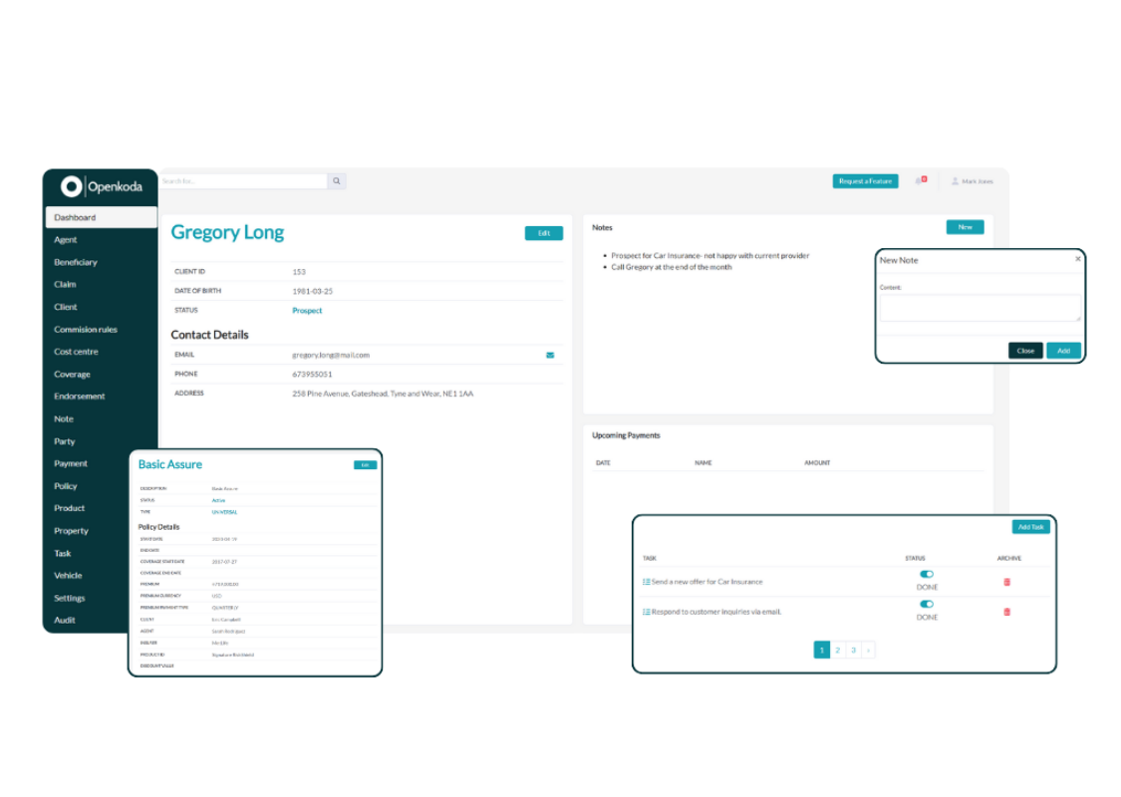Click the Edit button for Gregory Long
1121x797 pixels.
[x=543, y=232]
